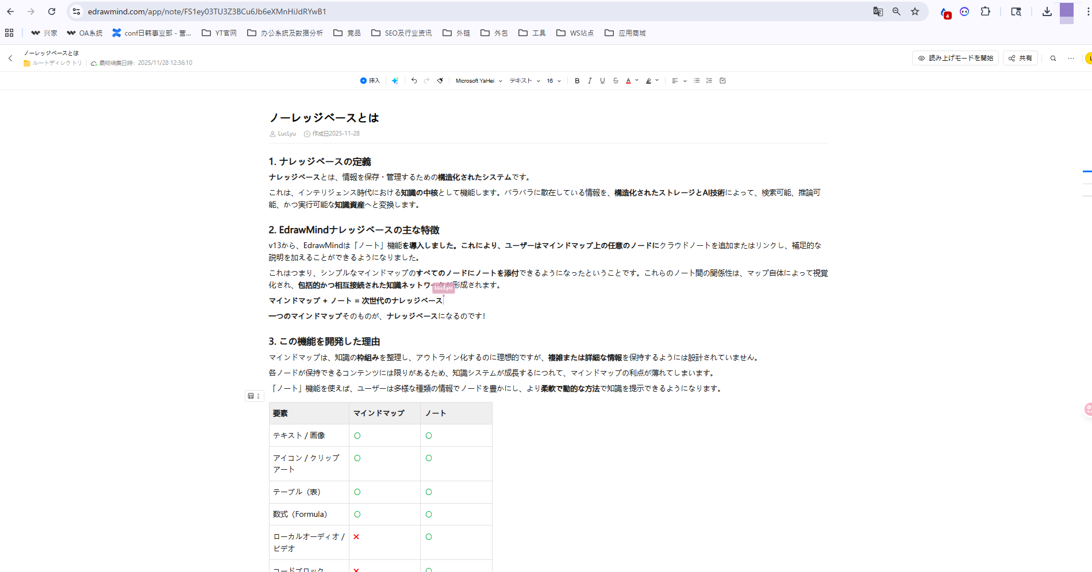The width and height of the screenshot is (1092, 572).
Task: Apply strikethrough formatting
Action: coord(615,80)
